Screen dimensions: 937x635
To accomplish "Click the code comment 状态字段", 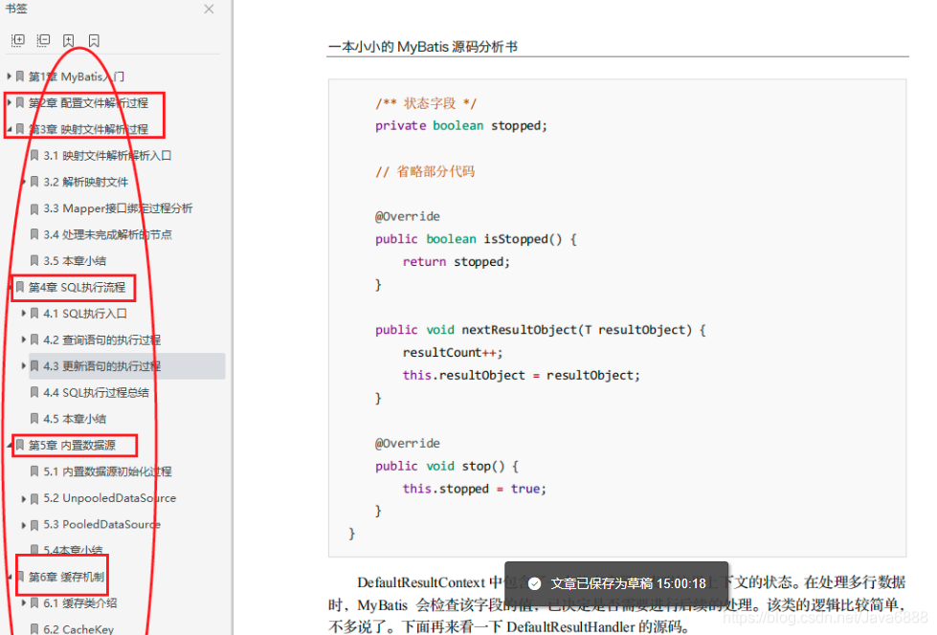I will click(426, 103).
